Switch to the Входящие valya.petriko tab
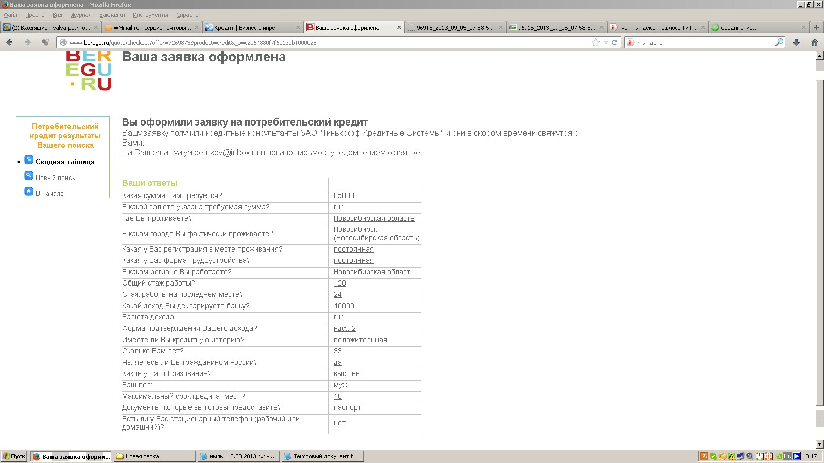824x463 pixels. pyautogui.click(x=50, y=27)
